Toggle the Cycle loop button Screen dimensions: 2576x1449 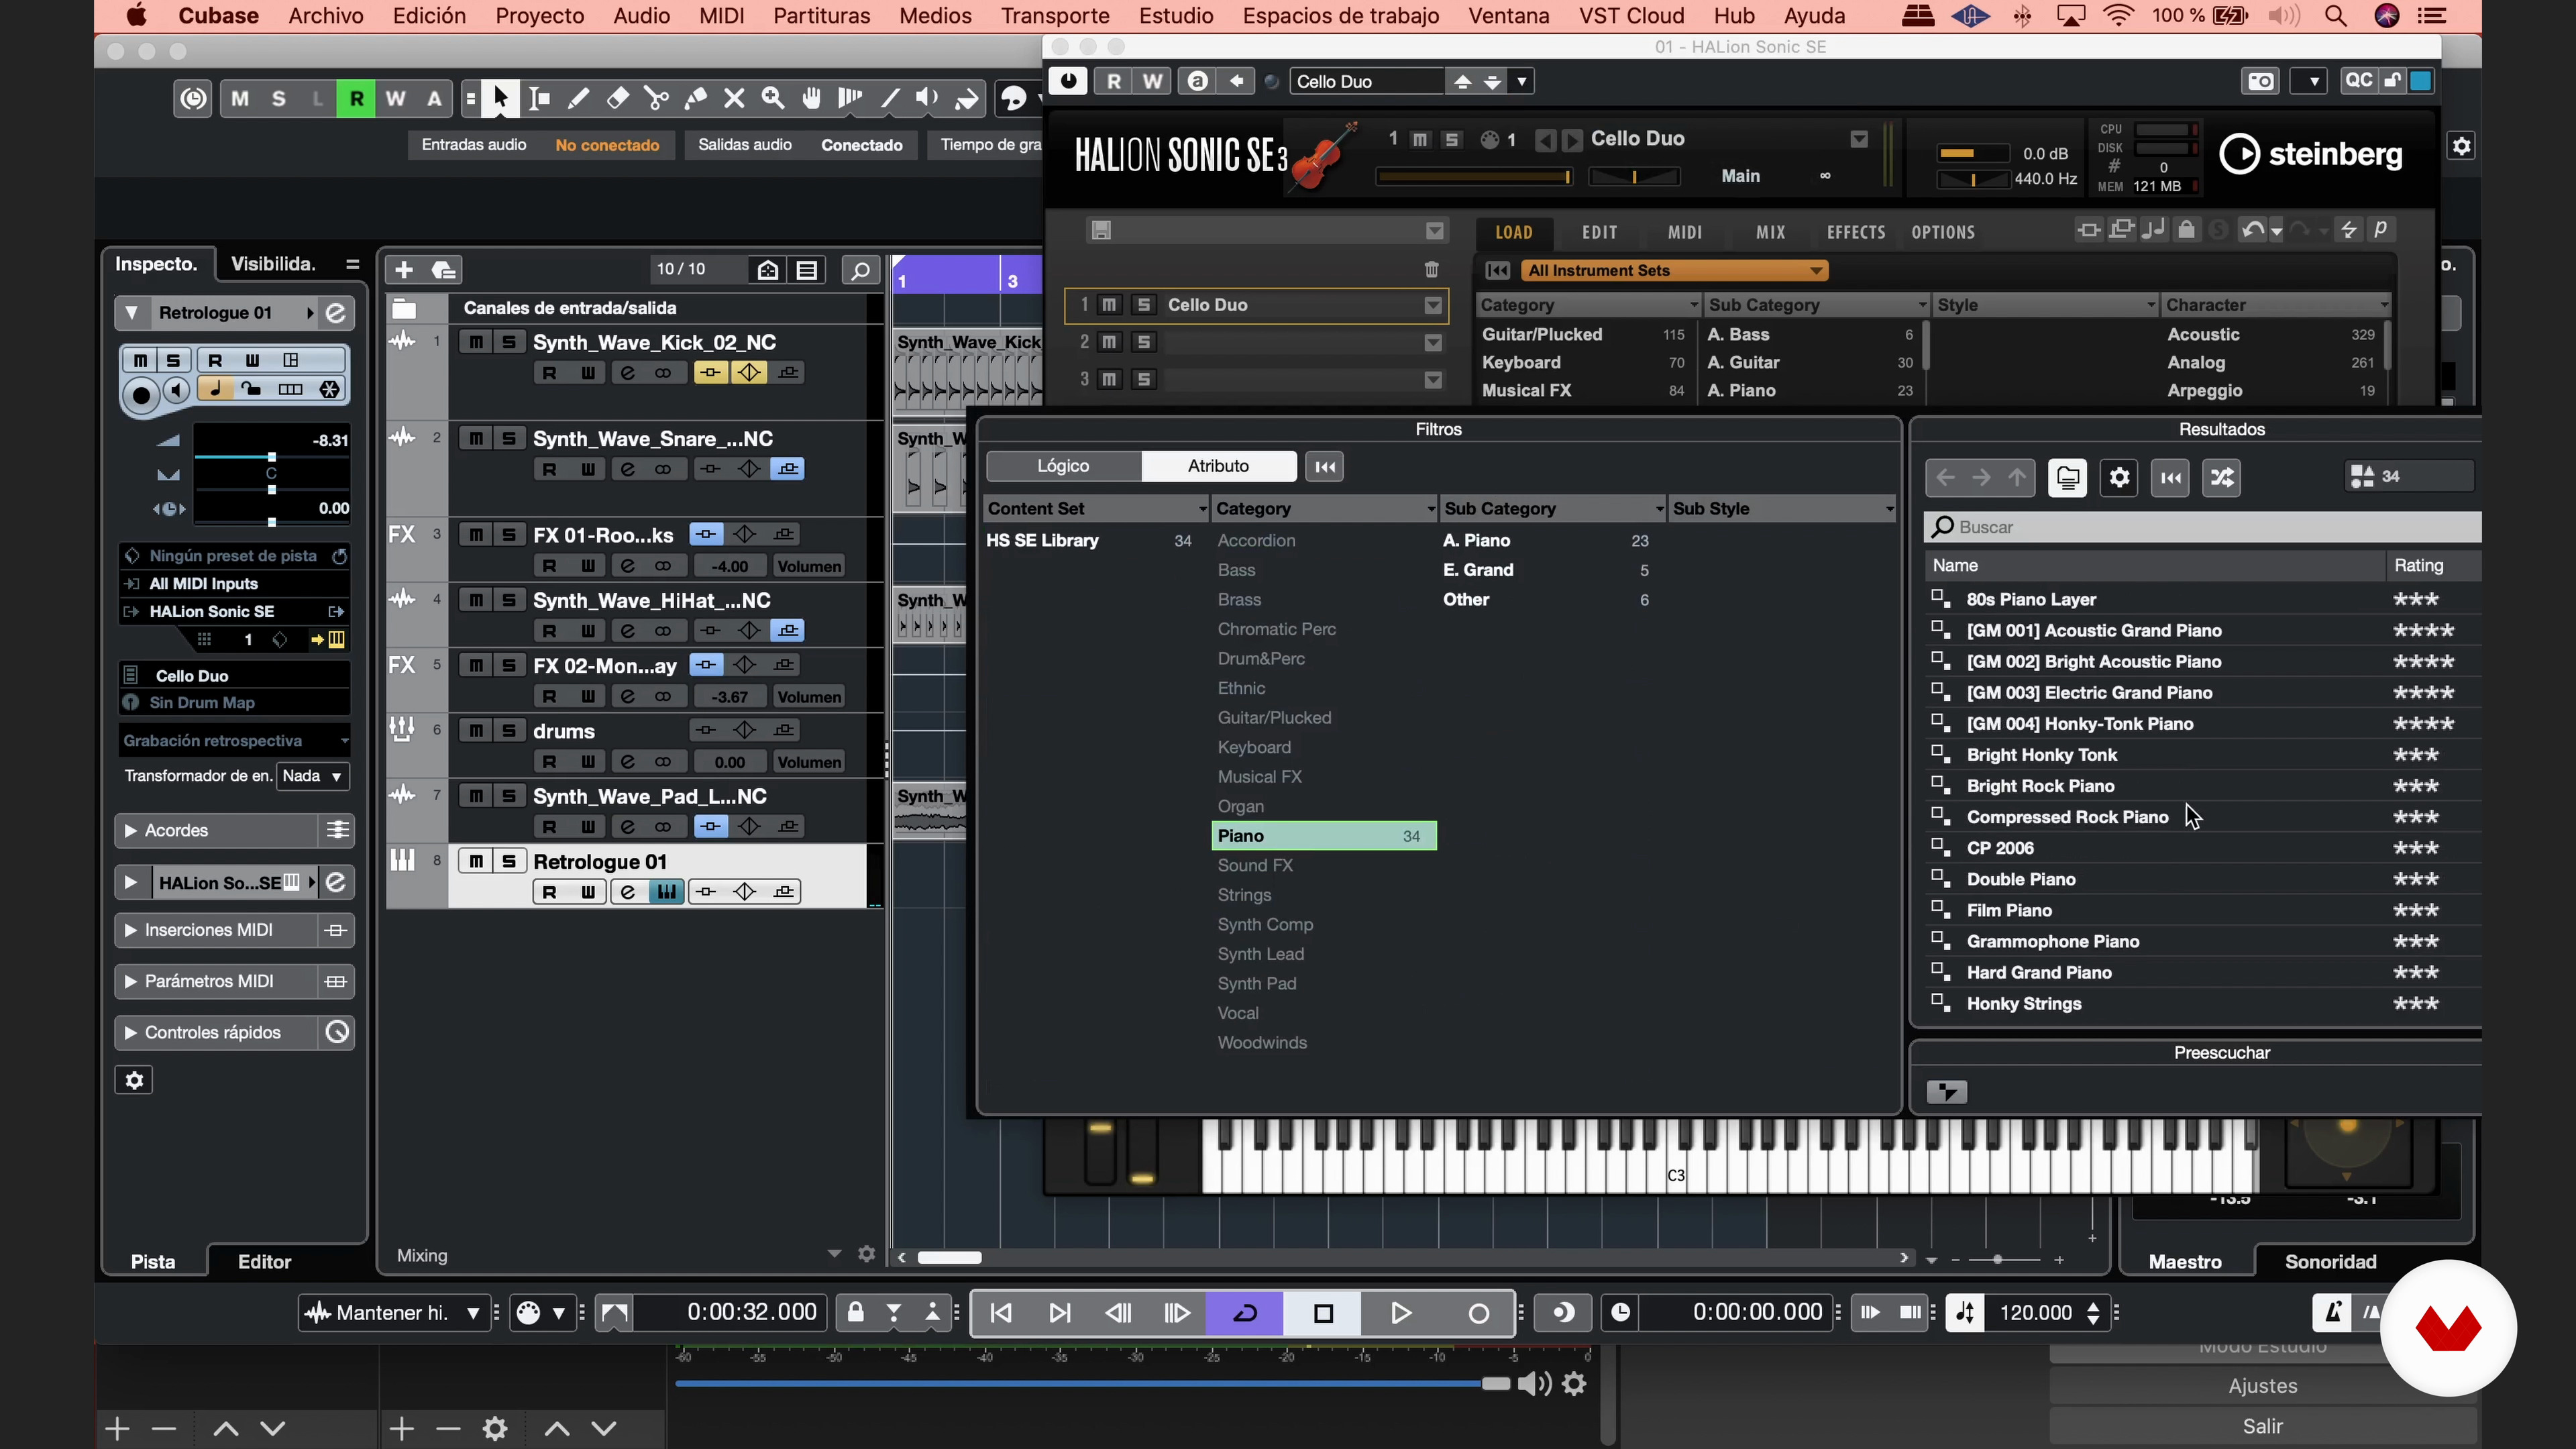(1245, 1313)
